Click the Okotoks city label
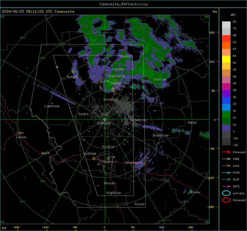 click(x=110, y=183)
